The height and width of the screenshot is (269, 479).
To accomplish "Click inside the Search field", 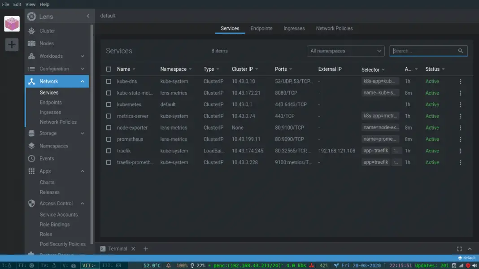I will point(424,51).
